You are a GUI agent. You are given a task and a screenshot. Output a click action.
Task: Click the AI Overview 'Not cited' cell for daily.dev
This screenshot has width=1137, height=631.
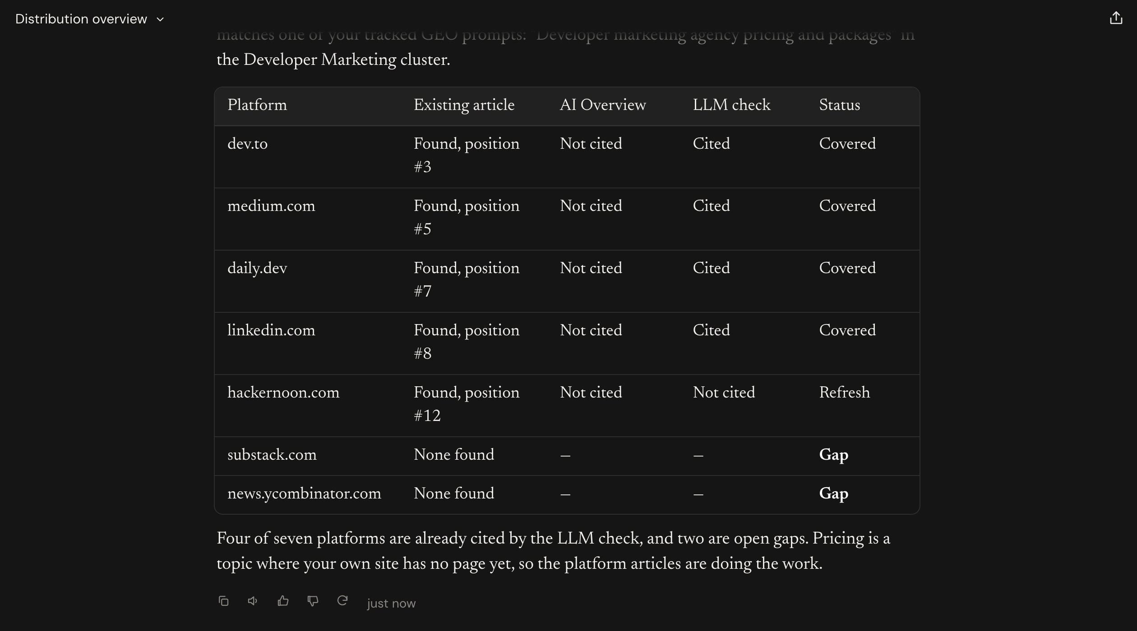(591, 268)
